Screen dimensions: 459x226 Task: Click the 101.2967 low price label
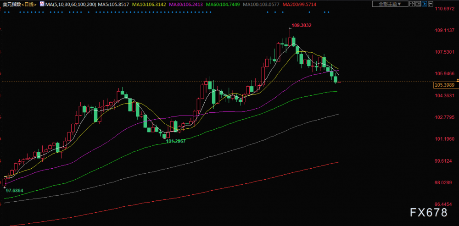[176, 141]
